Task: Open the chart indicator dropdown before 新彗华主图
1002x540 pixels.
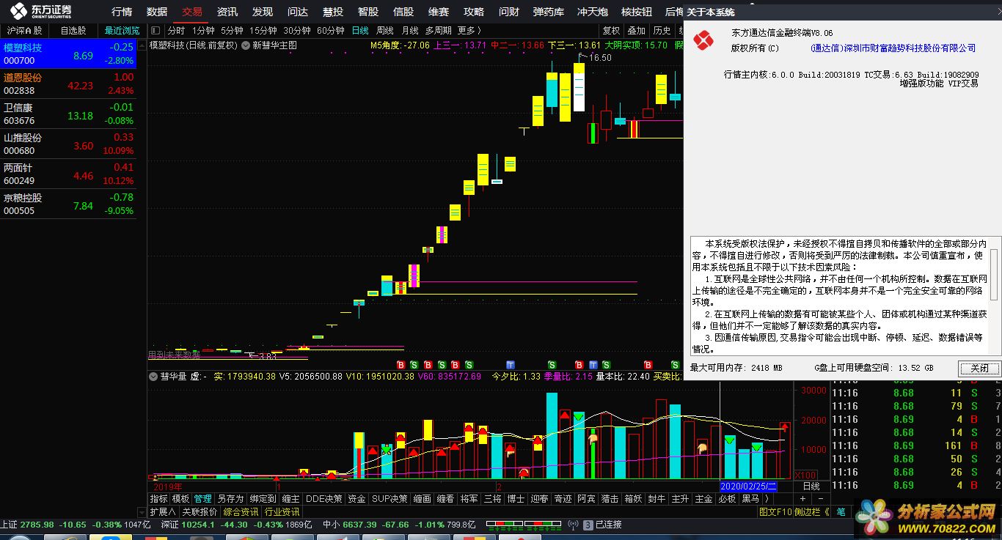Action: point(246,45)
